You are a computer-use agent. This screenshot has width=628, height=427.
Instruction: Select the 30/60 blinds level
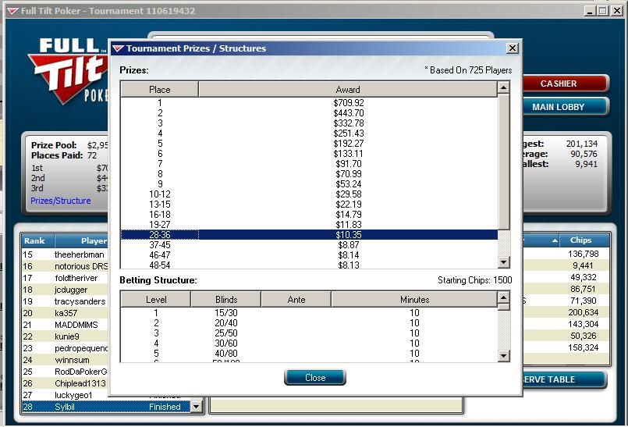pyautogui.click(x=309, y=343)
